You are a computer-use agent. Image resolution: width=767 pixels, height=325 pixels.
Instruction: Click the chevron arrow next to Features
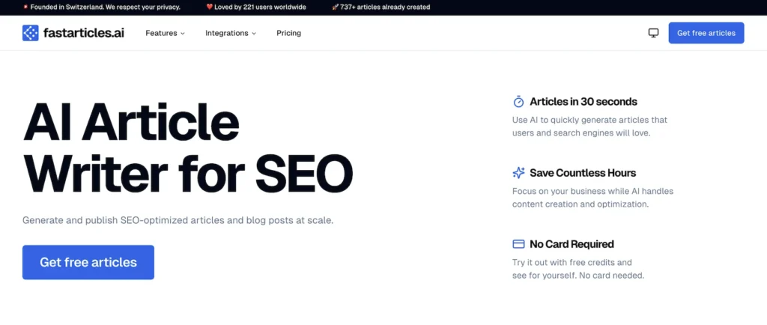tap(183, 34)
